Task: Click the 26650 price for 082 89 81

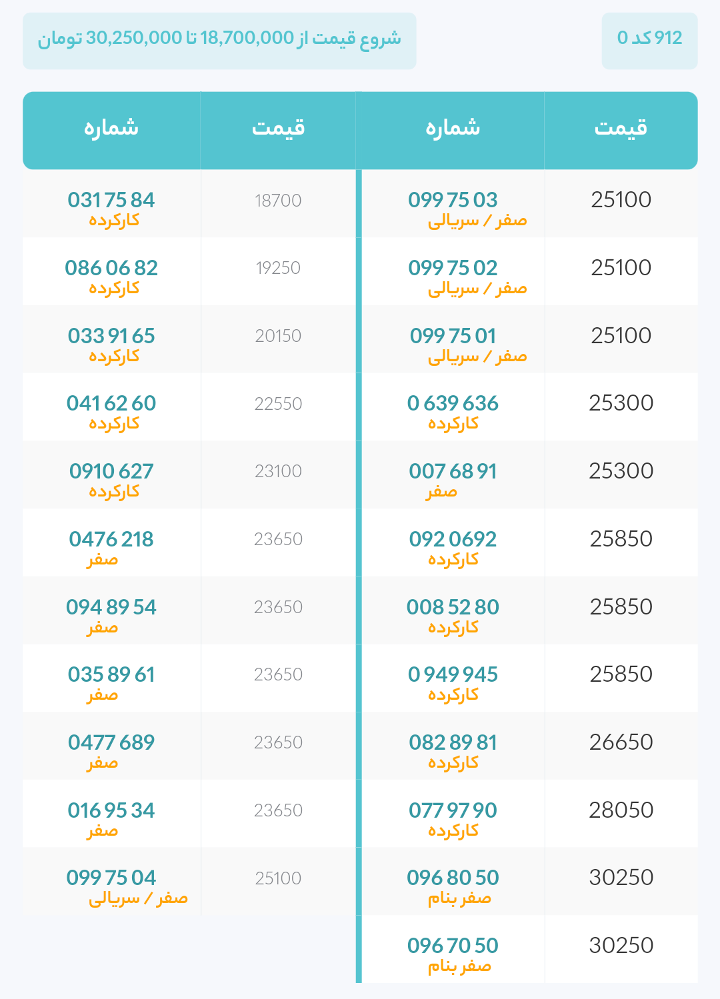Action: click(x=621, y=742)
